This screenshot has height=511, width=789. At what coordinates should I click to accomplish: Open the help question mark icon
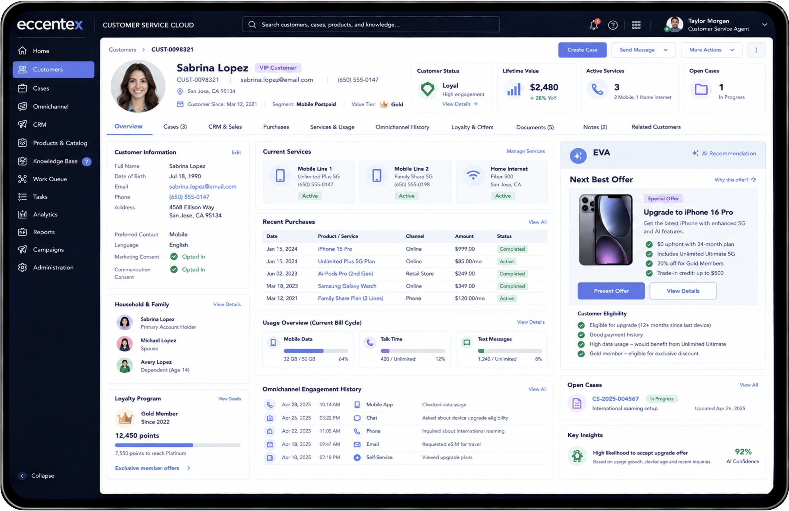pyautogui.click(x=613, y=25)
